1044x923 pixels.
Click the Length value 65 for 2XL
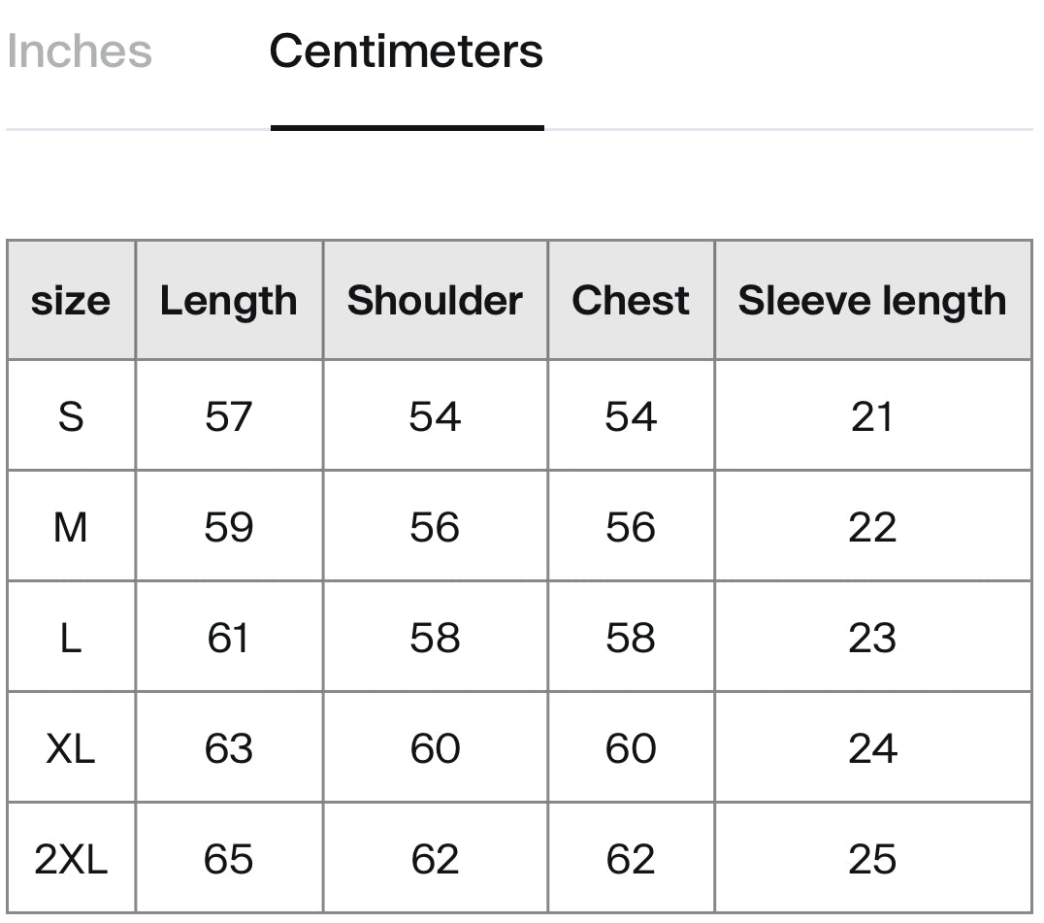(x=228, y=859)
